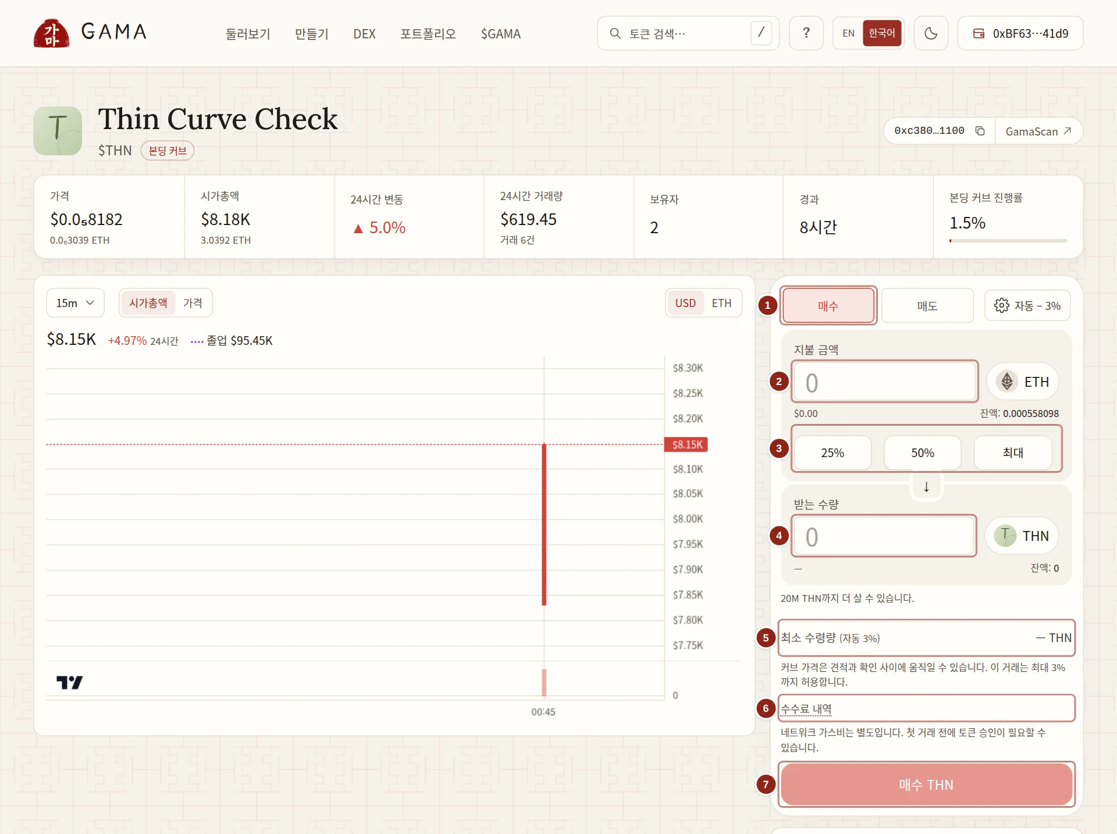The height and width of the screenshot is (834, 1117).
Task: Click the Thin Curve Check token avatar
Action: click(x=58, y=131)
